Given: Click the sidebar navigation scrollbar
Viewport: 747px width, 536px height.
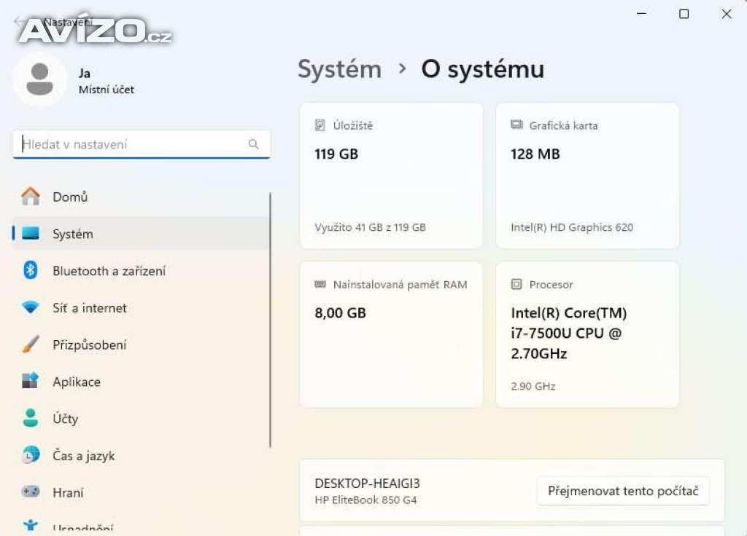Looking at the screenshot, I should click(271, 320).
